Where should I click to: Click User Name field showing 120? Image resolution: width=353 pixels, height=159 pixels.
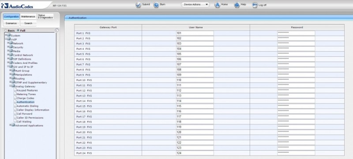(x=195, y=132)
